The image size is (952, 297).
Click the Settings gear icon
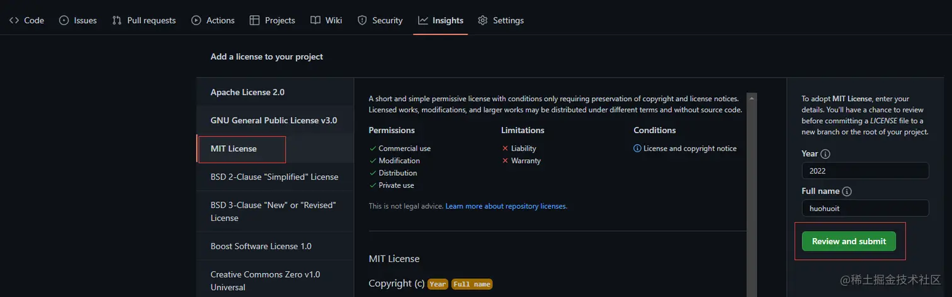(x=483, y=20)
